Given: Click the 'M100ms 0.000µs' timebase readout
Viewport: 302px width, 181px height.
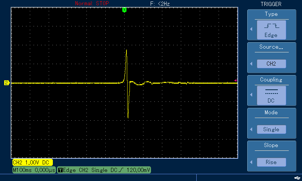Looking at the screenshot, I should coord(34,170).
